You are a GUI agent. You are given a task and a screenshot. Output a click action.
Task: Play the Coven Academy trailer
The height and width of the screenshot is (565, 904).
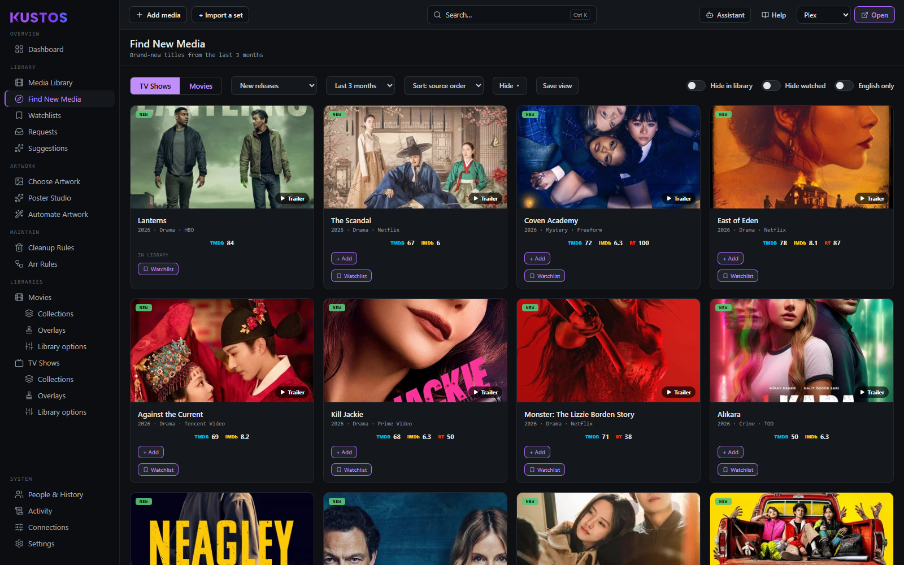(679, 198)
